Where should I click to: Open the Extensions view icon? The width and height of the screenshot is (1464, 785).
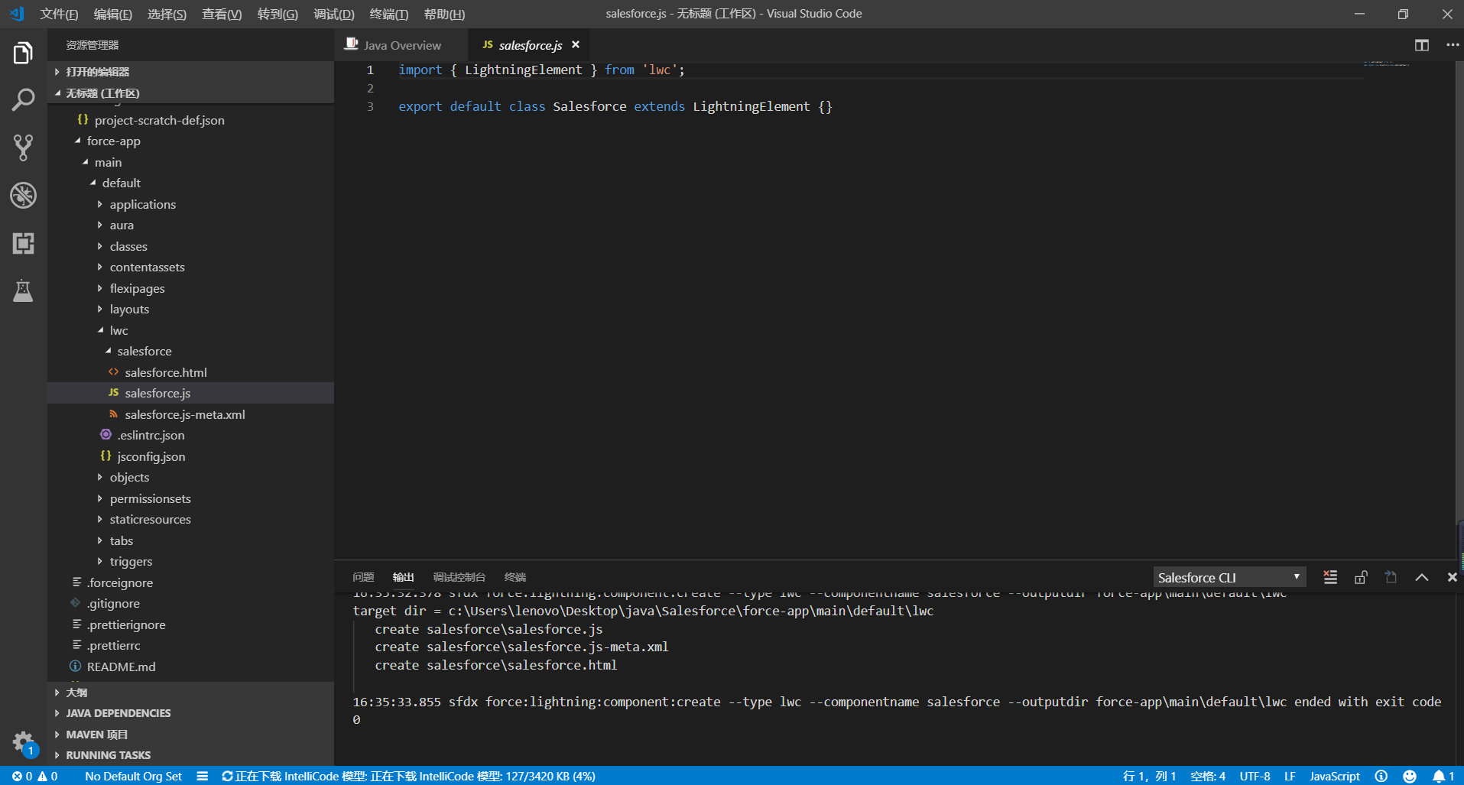pos(23,243)
